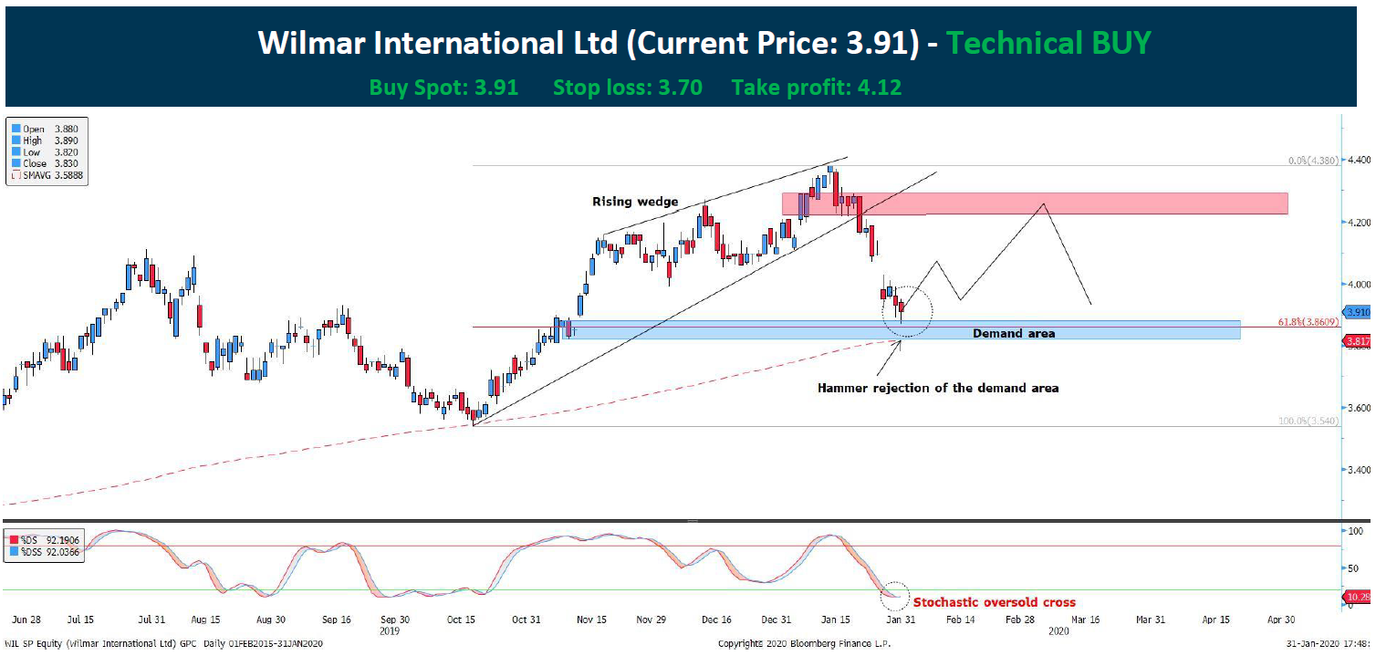Click the stochastic axis '50' label
Viewport: 1376px width, 656px height.
tap(1352, 567)
